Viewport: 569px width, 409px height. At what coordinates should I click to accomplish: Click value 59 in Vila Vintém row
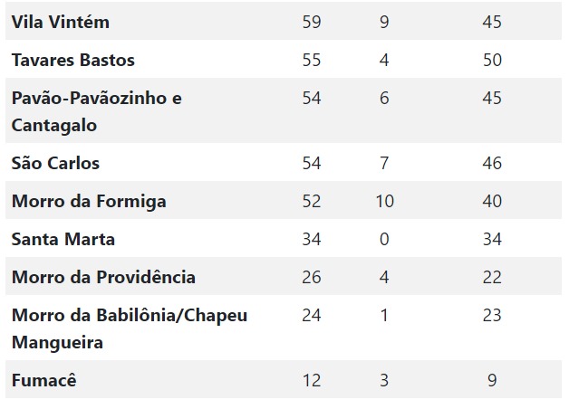[x=312, y=22]
